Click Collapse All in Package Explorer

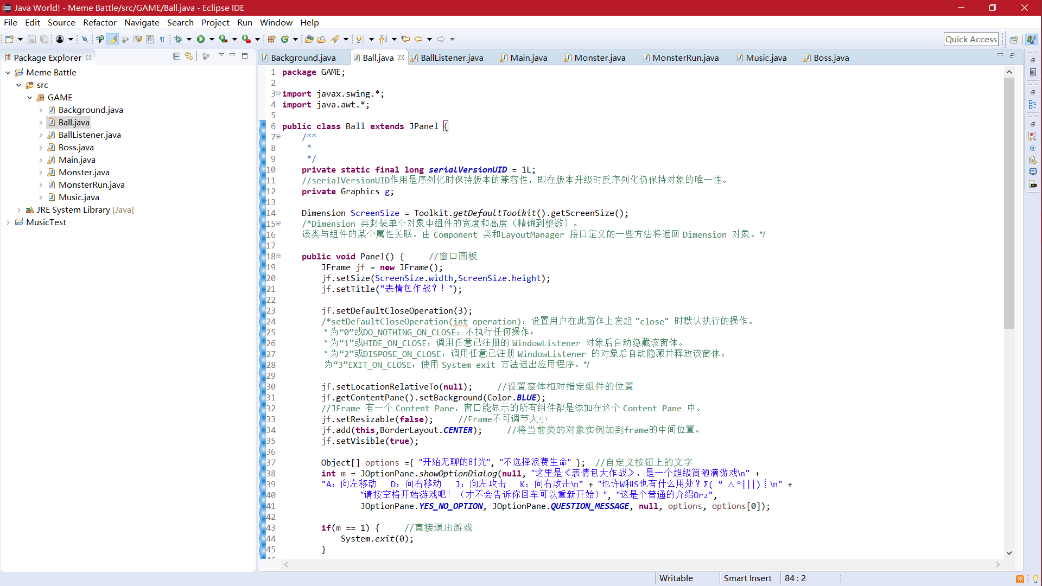[x=176, y=56]
